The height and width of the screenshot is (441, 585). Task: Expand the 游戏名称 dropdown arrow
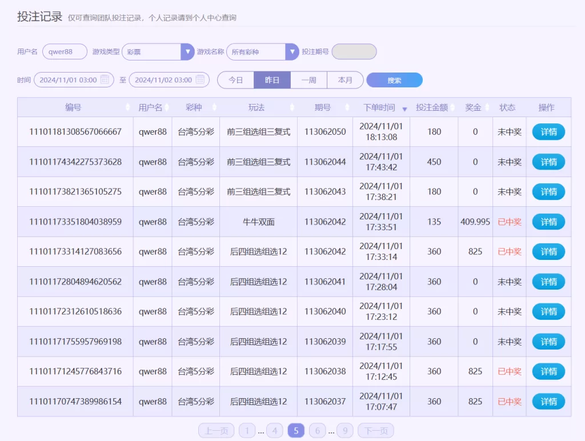[x=292, y=52]
